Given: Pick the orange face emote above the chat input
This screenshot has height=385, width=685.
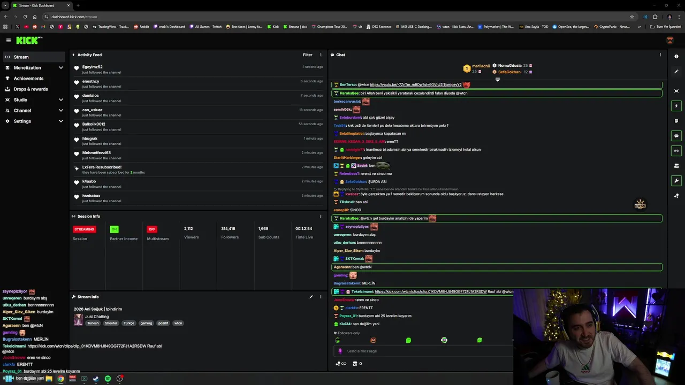Looking at the screenshot, I should tap(373, 340).
